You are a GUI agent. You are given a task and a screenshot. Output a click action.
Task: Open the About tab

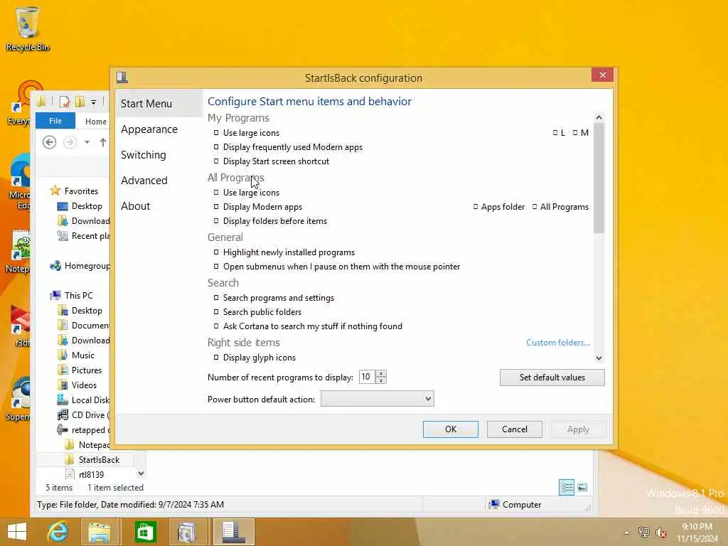[x=136, y=205]
